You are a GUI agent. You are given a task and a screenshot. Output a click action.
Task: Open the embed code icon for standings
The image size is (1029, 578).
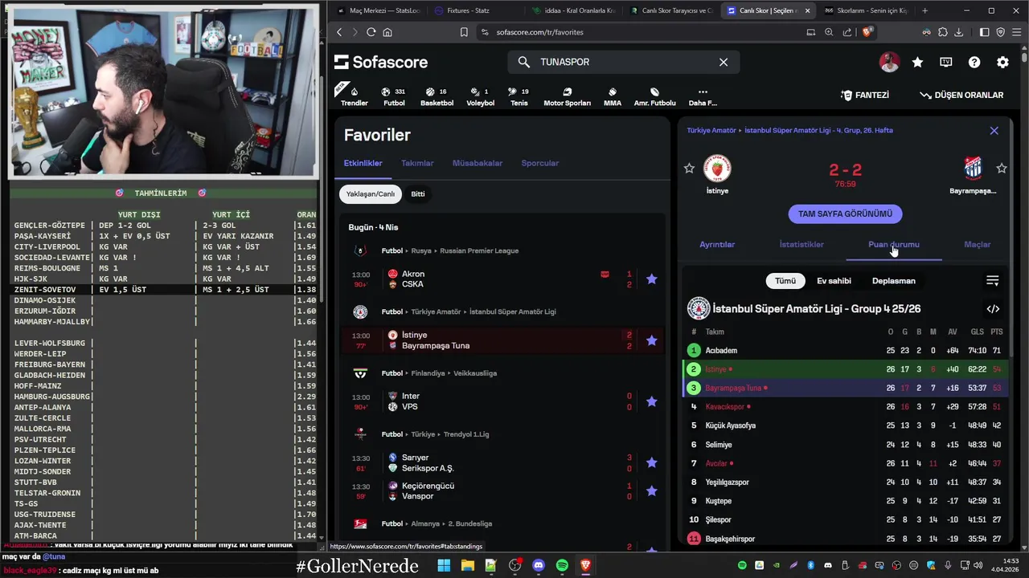click(993, 309)
